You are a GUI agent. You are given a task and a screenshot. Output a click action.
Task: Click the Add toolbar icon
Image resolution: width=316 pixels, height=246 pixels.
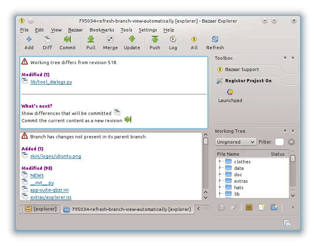[29, 39]
